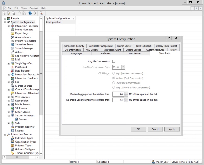
Task: Click the Mail envelope icon in tree
Action: click(13, 60)
